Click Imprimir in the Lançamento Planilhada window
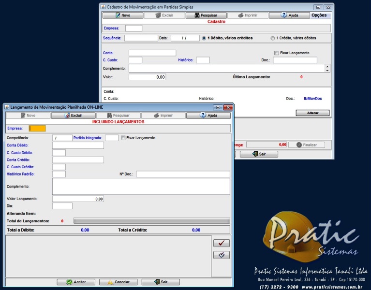This screenshot has width=371, height=290. tap(163, 116)
